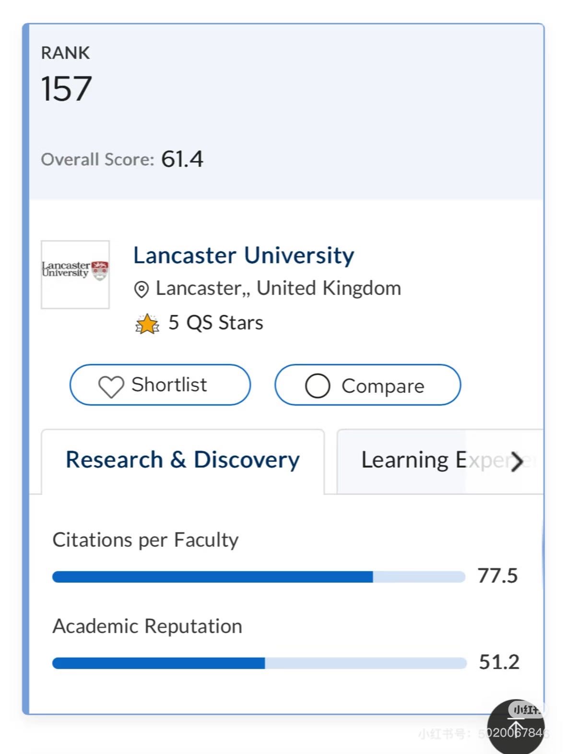566x754 pixels.
Task: Click the location pin icon
Action: pyautogui.click(x=141, y=290)
